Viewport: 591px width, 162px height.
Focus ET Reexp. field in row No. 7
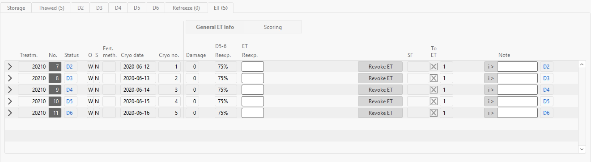253,67
